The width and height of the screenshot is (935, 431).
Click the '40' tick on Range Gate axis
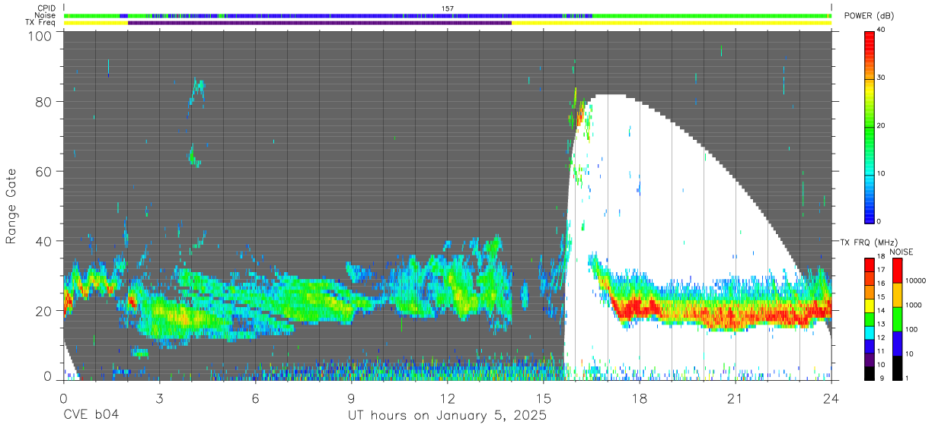pos(44,241)
